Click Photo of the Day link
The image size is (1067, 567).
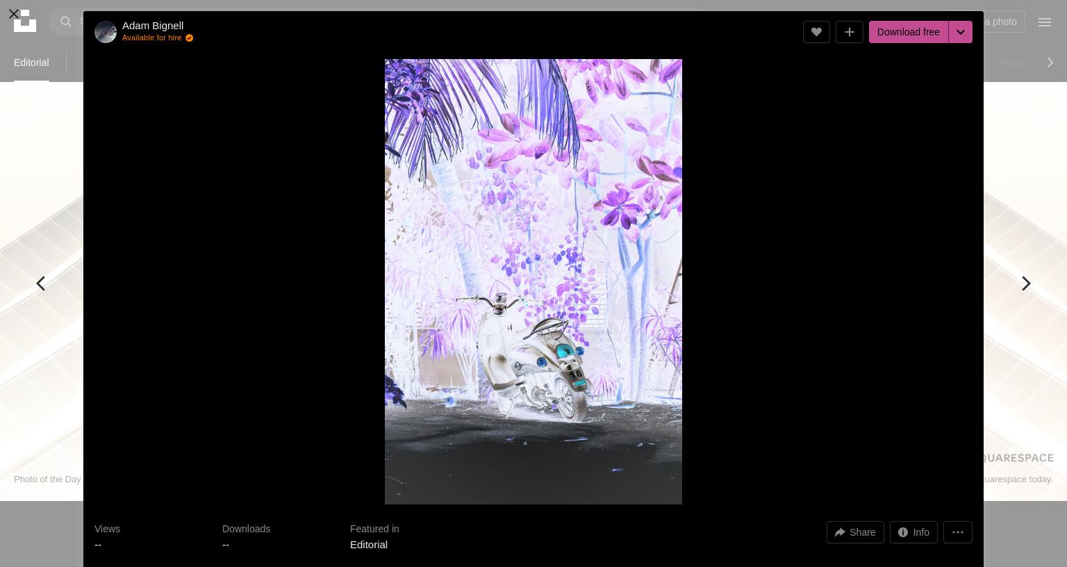(x=47, y=479)
